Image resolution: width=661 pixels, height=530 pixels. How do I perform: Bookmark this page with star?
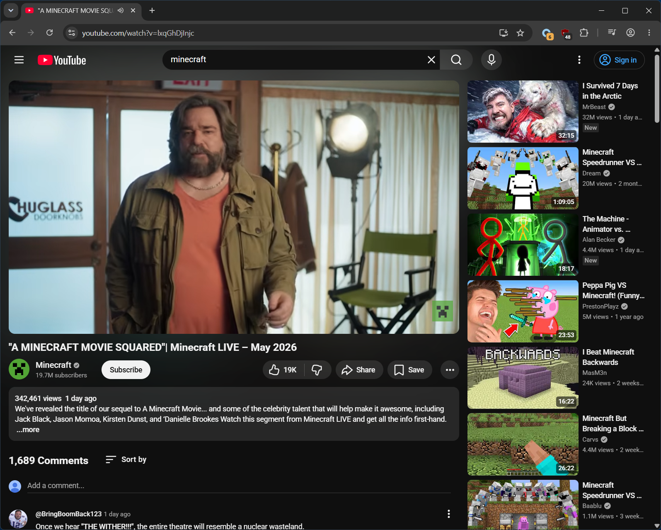[x=521, y=33]
